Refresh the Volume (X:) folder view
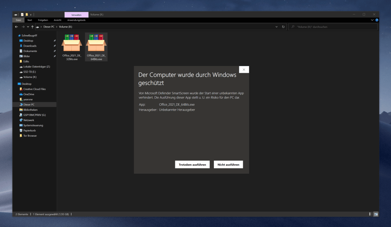Viewport: 391px width, 227px height. 283,27
